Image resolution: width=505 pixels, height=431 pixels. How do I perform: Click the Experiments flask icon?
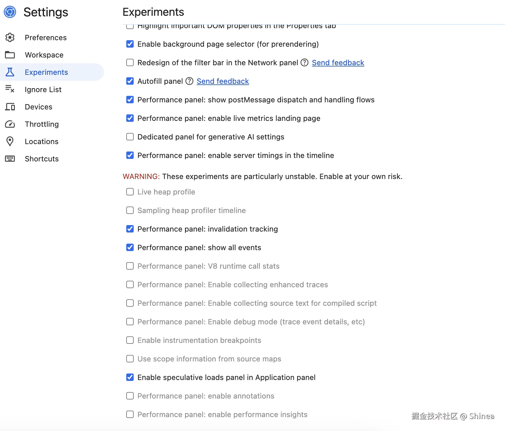[10, 72]
